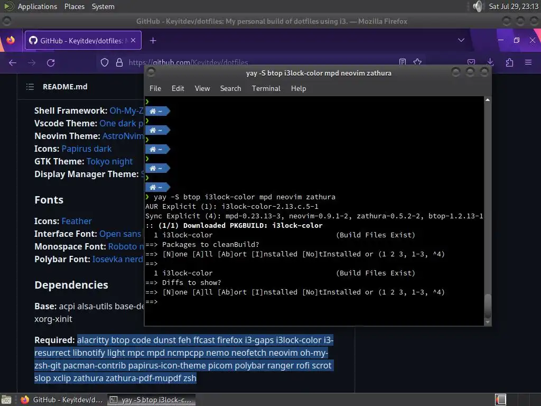
Task: Open tracking protection shield icon
Action: pyautogui.click(x=105, y=62)
